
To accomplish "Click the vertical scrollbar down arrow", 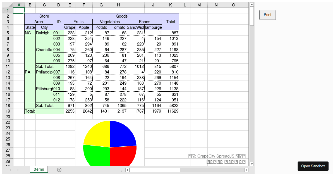I will point(252,164).
